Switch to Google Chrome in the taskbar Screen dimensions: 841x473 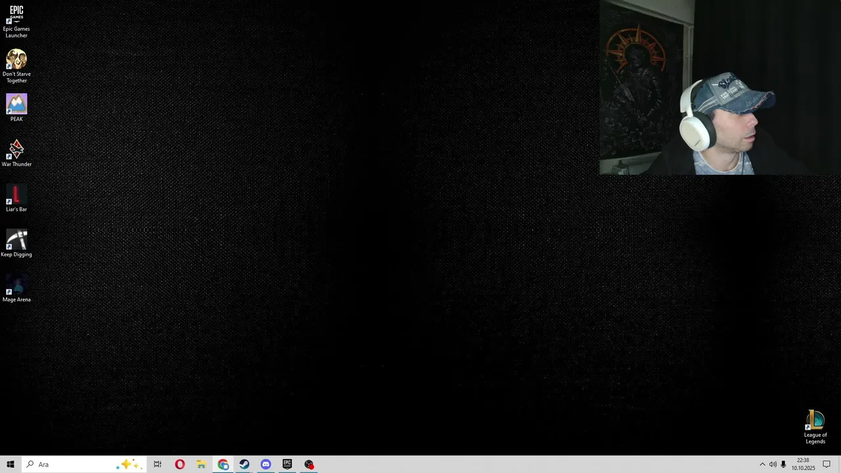tap(223, 464)
